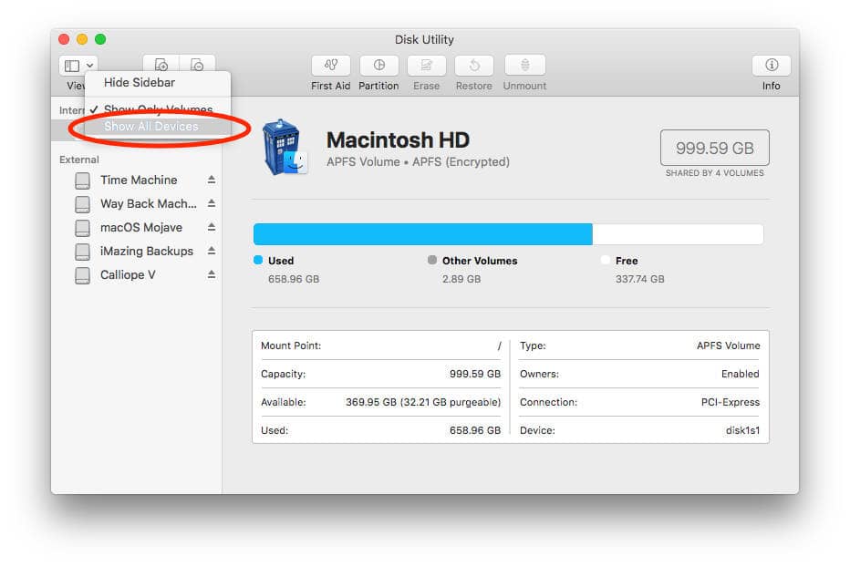This screenshot has width=850, height=567.
Task: Click the macOS Mojave drive icon
Action: pyautogui.click(x=82, y=228)
